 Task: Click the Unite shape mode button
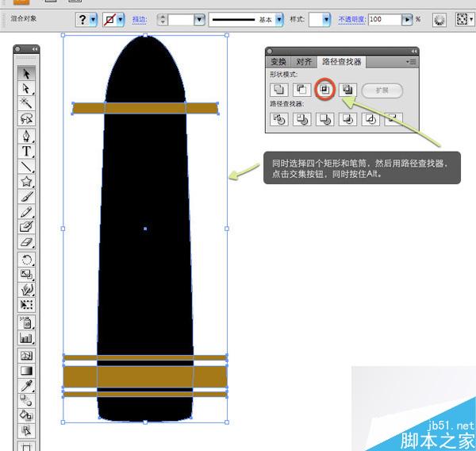pyautogui.click(x=278, y=90)
